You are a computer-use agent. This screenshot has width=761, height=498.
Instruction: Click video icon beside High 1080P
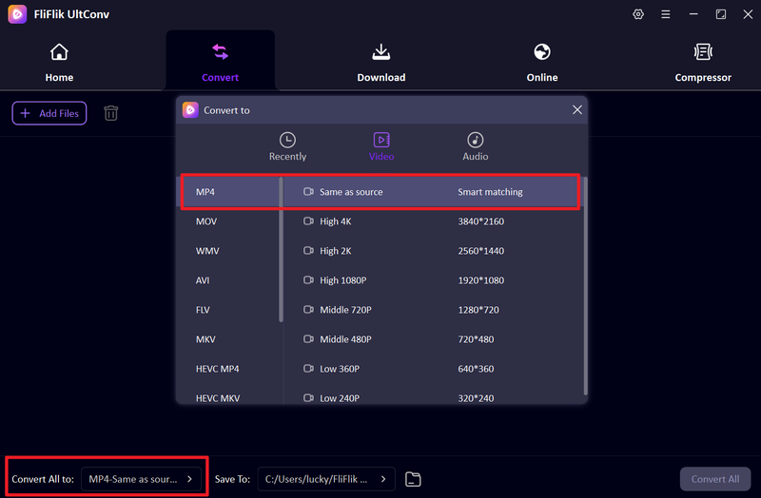[x=308, y=279]
